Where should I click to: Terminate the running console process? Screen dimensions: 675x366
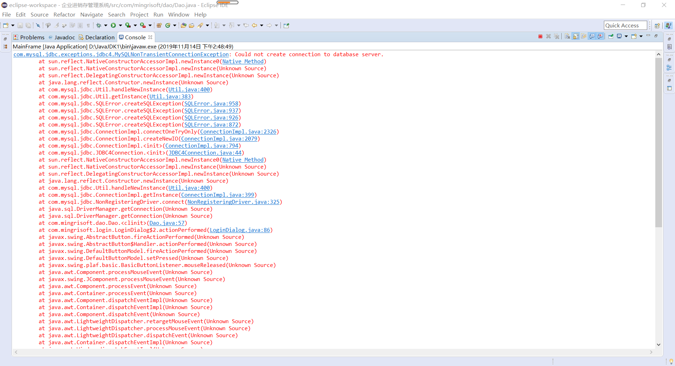pyautogui.click(x=540, y=37)
